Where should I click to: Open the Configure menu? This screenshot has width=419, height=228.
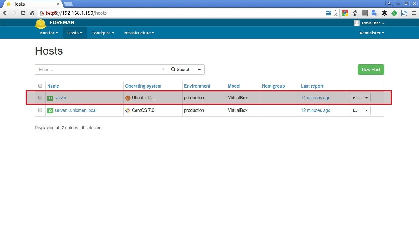coord(103,33)
